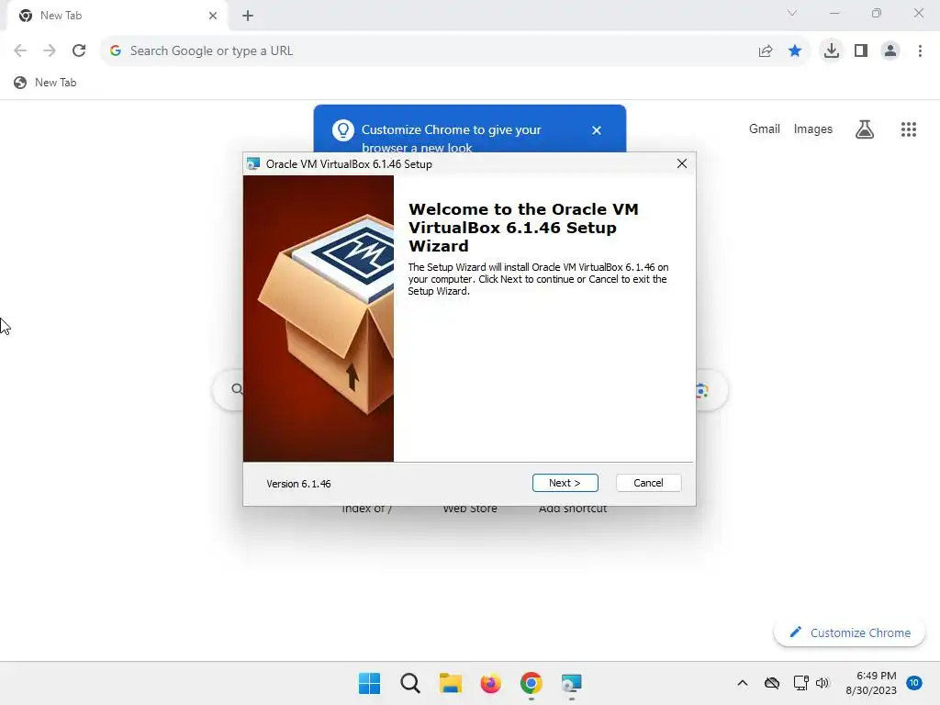Click the share this page icon
940x705 pixels.
point(766,51)
